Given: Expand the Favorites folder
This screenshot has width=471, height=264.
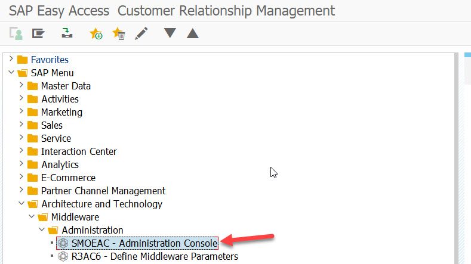Looking at the screenshot, I should (x=11, y=60).
